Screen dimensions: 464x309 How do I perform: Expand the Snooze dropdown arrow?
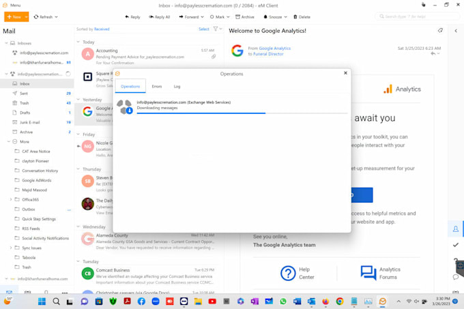(x=285, y=17)
